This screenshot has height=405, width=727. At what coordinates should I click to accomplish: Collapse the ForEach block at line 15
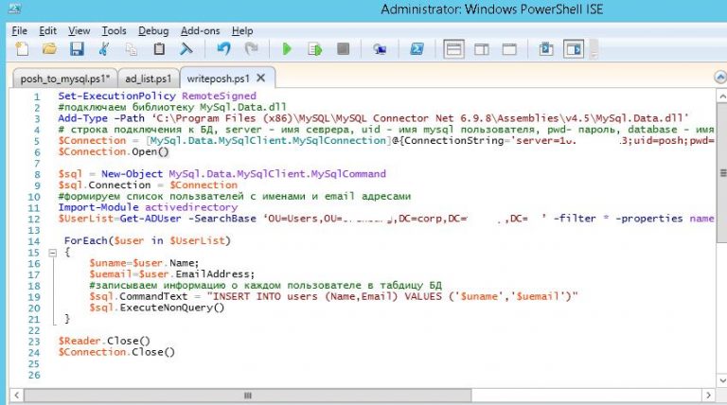tap(52, 253)
